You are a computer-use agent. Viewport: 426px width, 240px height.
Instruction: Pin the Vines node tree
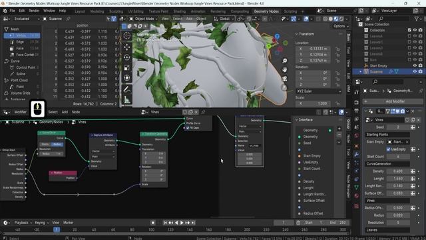[203, 112]
